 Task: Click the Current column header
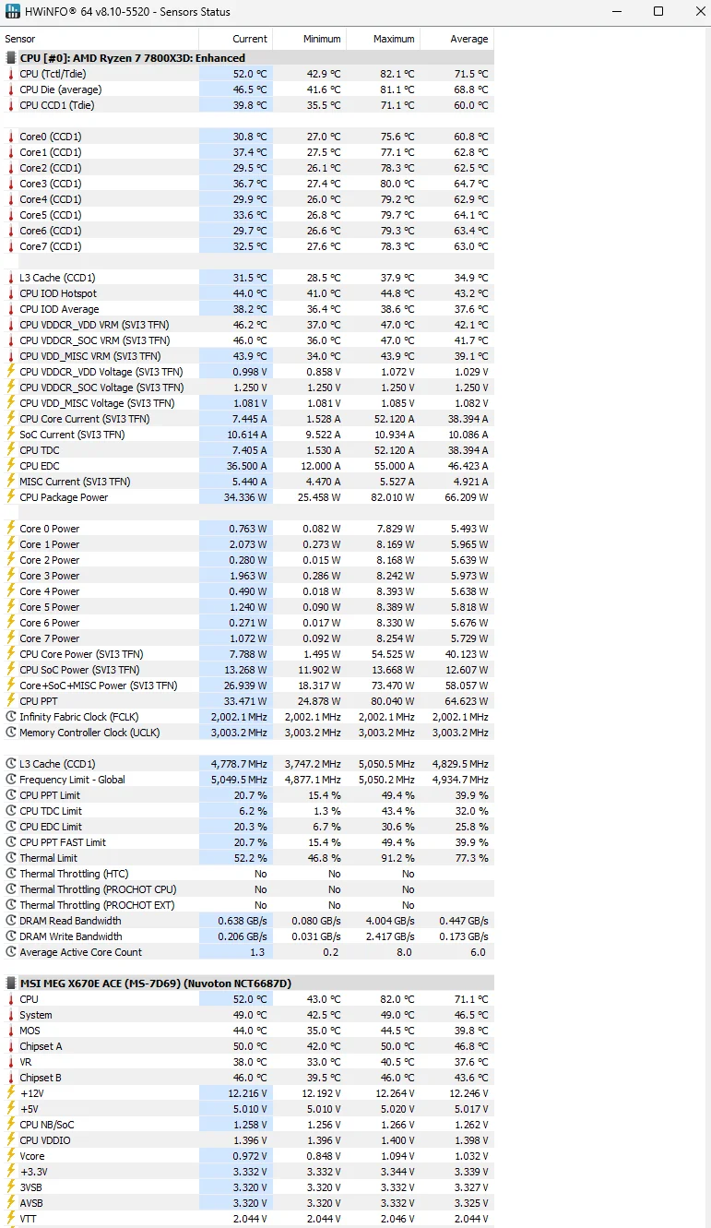(236, 39)
